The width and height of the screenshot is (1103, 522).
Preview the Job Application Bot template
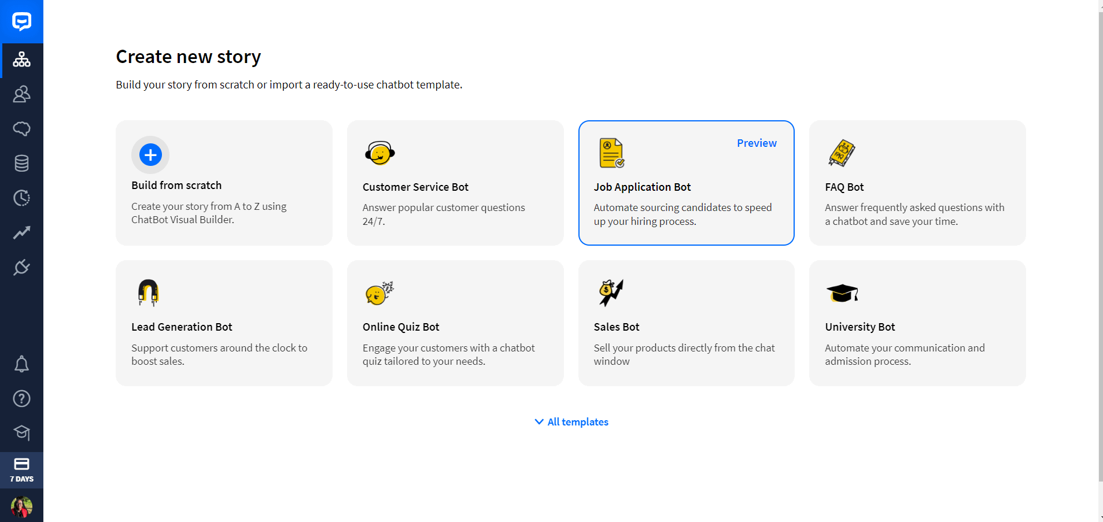[757, 143]
